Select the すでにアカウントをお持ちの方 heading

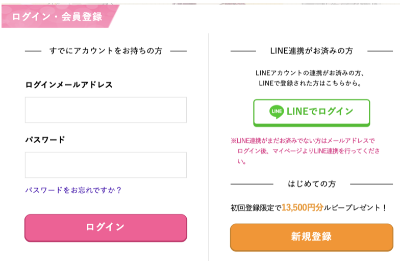(106, 51)
